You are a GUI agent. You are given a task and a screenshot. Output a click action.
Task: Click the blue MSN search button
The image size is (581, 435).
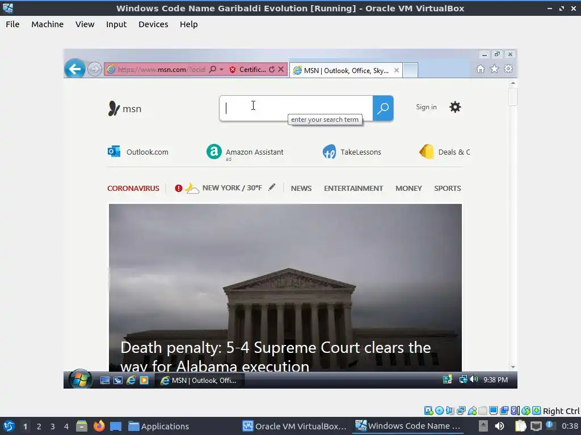[383, 108]
